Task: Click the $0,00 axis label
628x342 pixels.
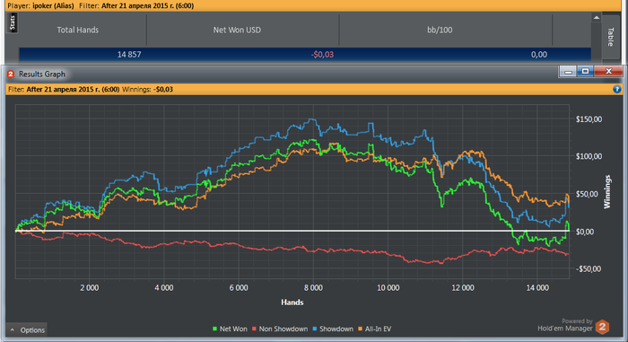Action: coord(585,232)
